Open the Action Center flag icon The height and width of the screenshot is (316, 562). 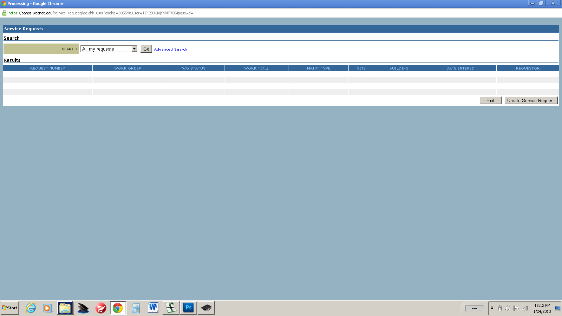click(516, 308)
